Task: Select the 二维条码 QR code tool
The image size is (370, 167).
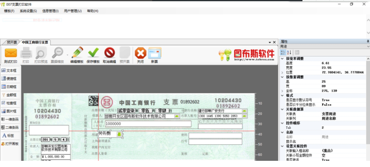Action: [9, 127]
